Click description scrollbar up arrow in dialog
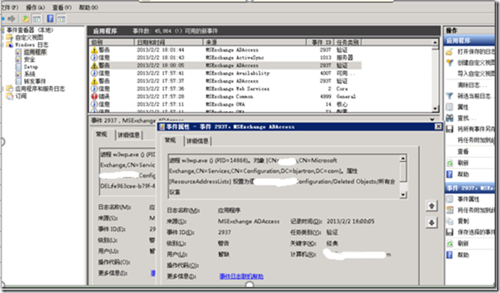 pos(403,158)
